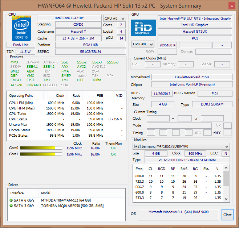Viewport: 239px width, 228px height.
Task: Click the BGA1168 platform value
Action: [x=90, y=45]
